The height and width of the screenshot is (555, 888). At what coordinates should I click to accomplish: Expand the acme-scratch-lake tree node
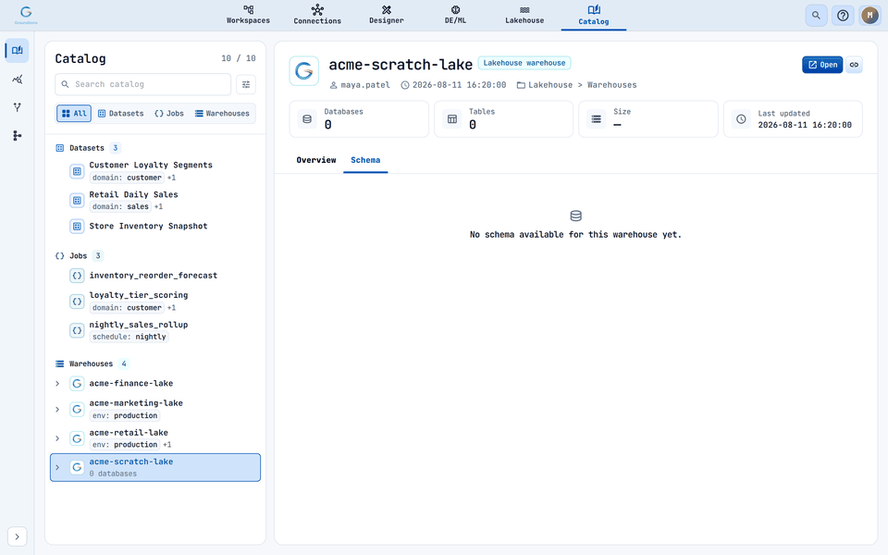(57, 467)
